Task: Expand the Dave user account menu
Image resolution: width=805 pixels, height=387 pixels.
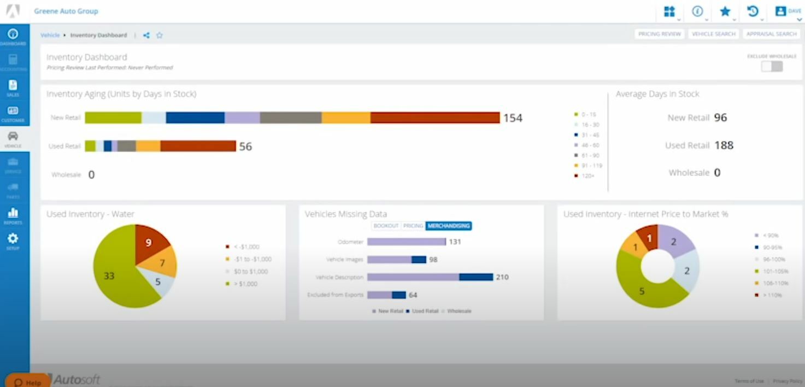Action: pyautogui.click(x=786, y=10)
